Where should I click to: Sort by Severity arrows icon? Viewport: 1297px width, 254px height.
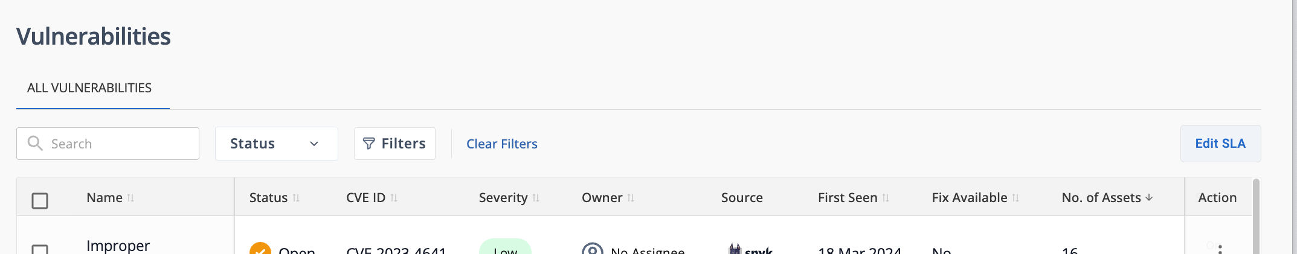536,198
